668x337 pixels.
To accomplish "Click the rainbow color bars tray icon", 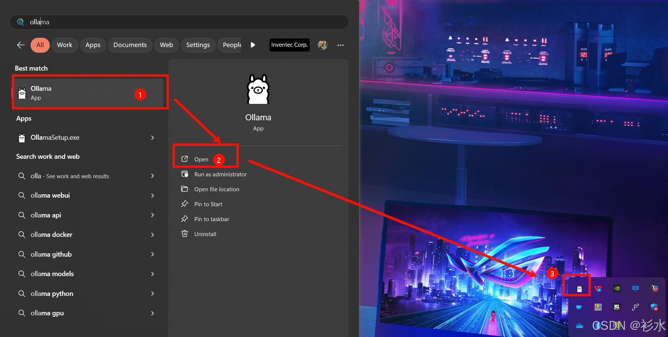I will pos(598,307).
